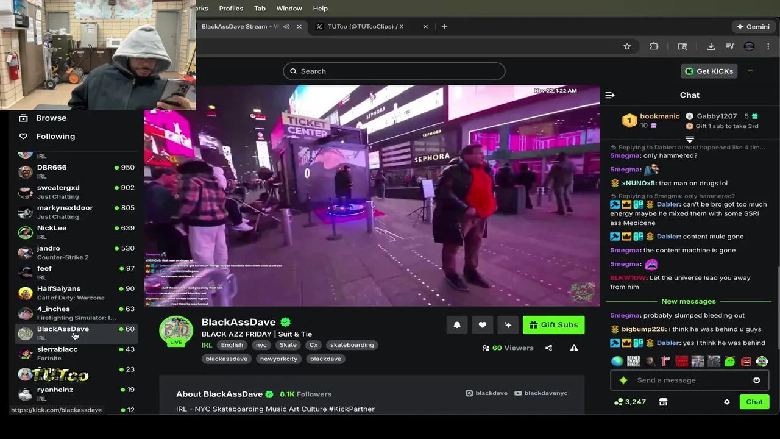780x439 pixels.
Task: Open the media controls icon in toolbar
Action: pyautogui.click(x=730, y=46)
